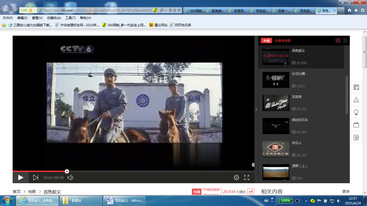The height and width of the screenshot is (206, 367).
Task: Open the 查看(V) menu
Action: [37, 18]
